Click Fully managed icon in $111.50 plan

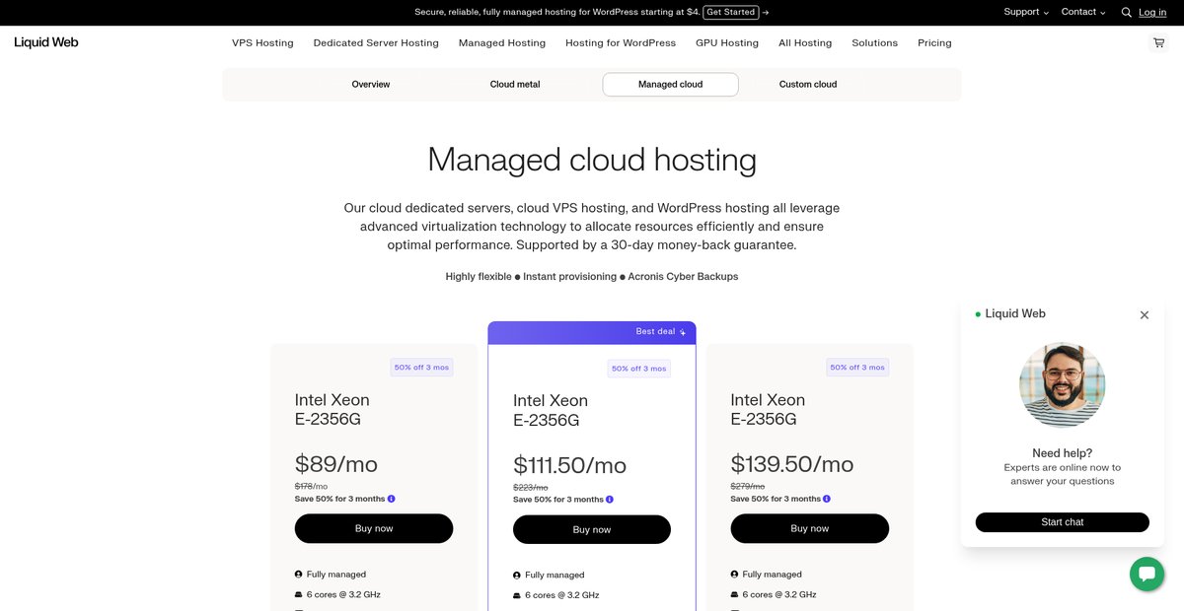pos(517,575)
